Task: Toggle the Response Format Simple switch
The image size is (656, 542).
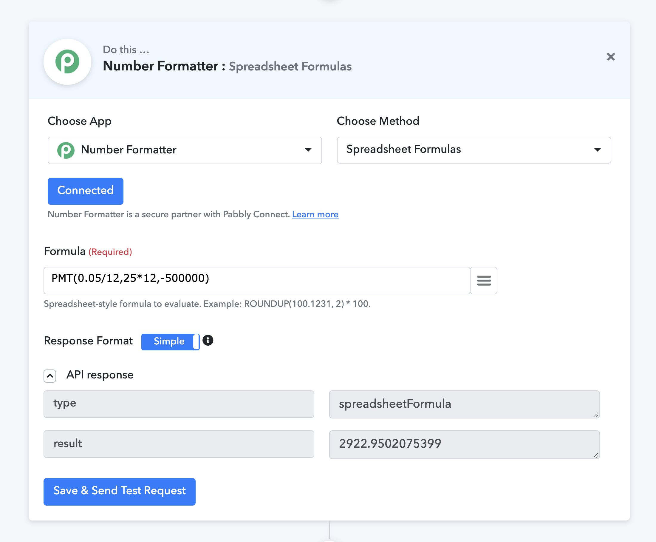Action: (x=170, y=341)
